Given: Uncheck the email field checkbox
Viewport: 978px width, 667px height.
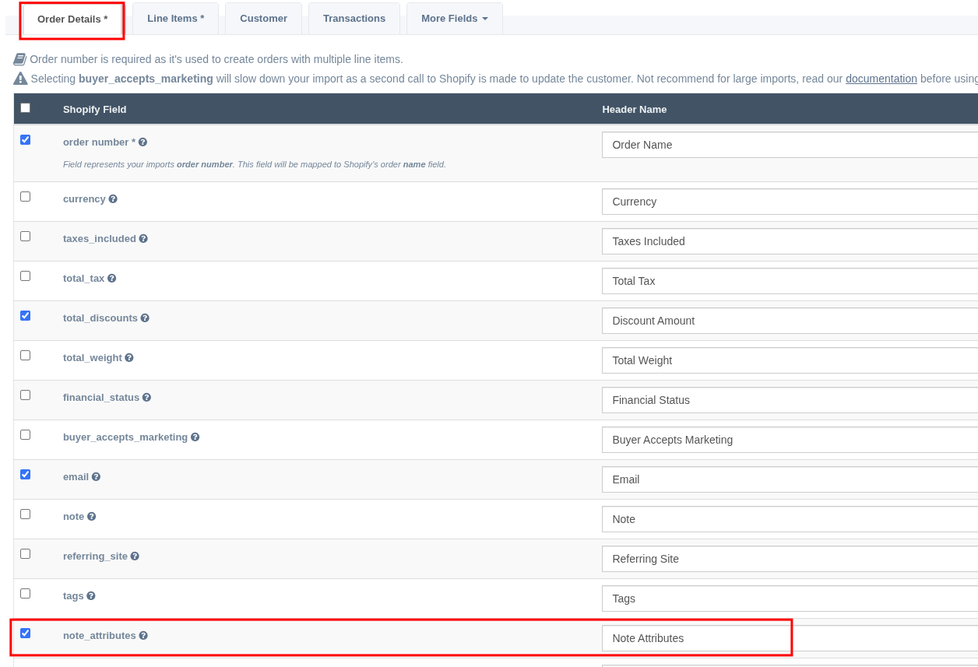Looking at the screenshot, I should pyautogui.click(x=26, y=475).
